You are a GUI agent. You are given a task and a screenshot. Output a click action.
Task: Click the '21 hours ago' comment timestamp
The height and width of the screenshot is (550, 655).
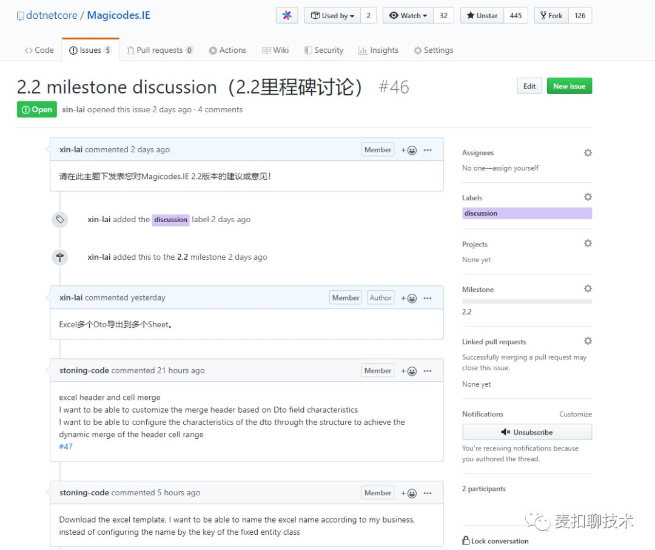coord(181,370)
